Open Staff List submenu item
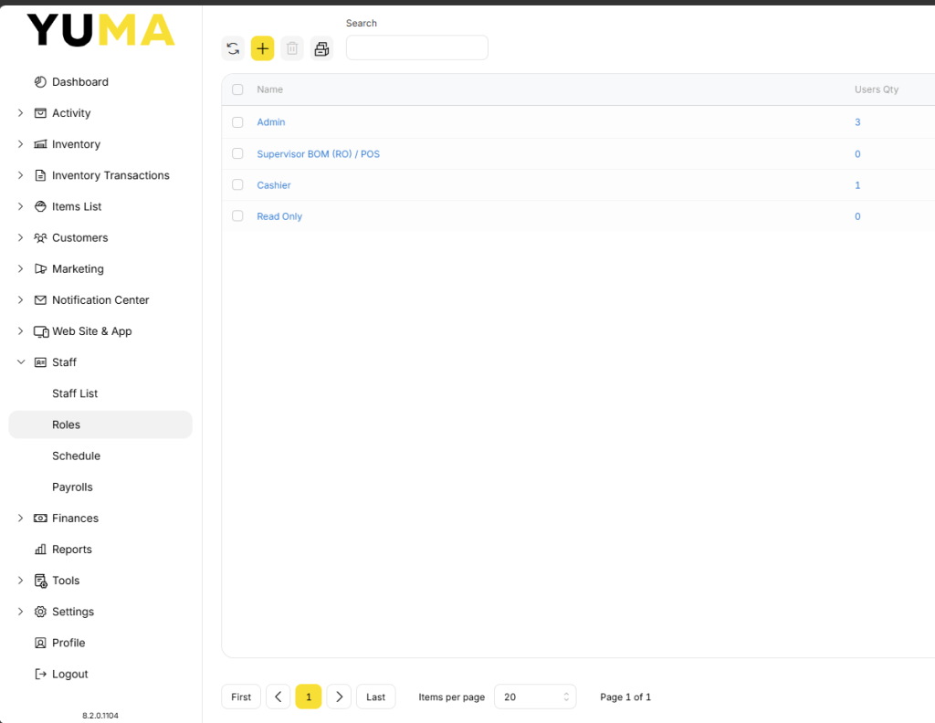 click(75, 393)
